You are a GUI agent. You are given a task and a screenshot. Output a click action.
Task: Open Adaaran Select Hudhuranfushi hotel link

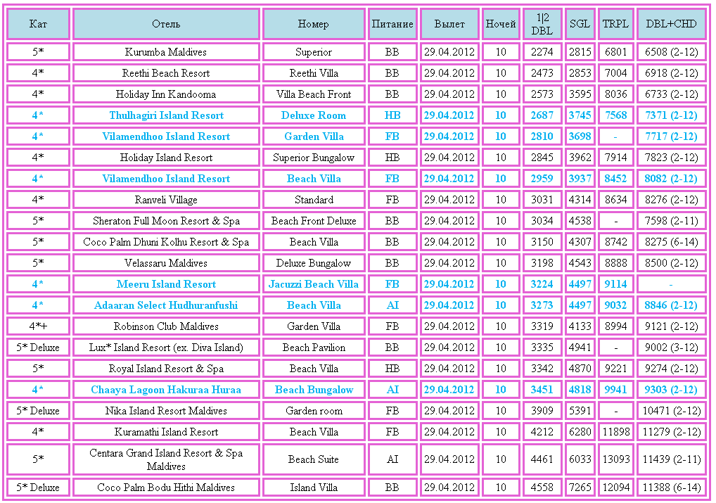coord(166,305)
